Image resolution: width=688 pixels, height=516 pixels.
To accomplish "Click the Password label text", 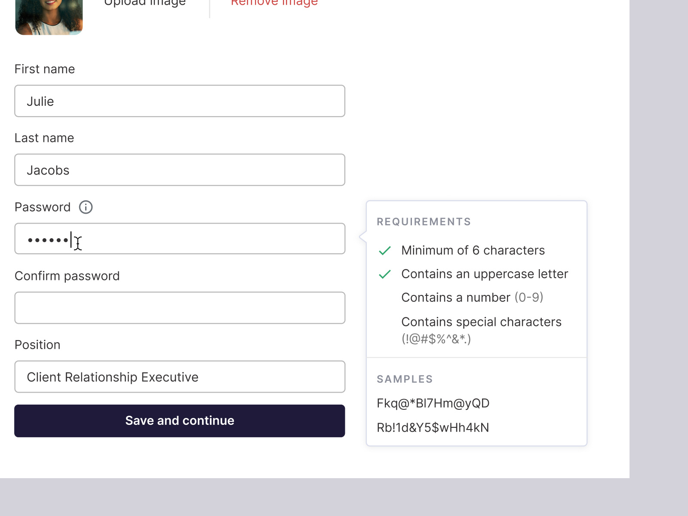I will click(x=43, y=207).
